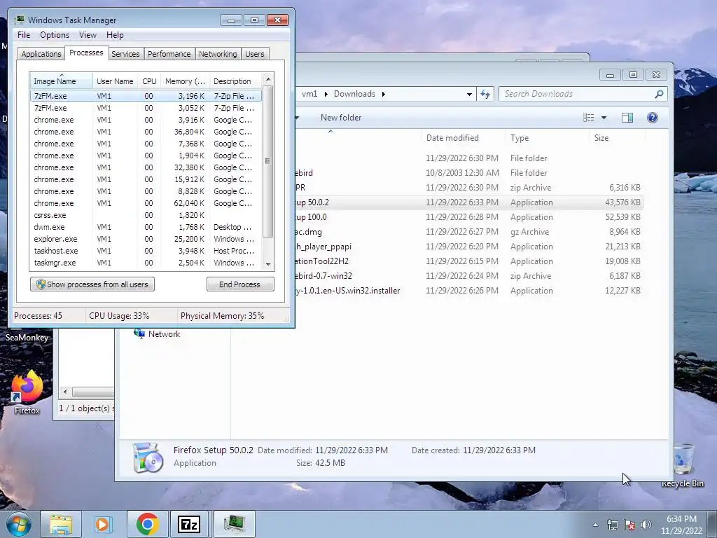Screen dimensions: 717x538
Task: Sort files by the Type column
Action: (548, 138)
